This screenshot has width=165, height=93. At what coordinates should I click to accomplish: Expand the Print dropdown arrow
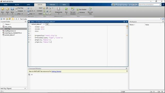pyautogui.click(x=22, y=14)
